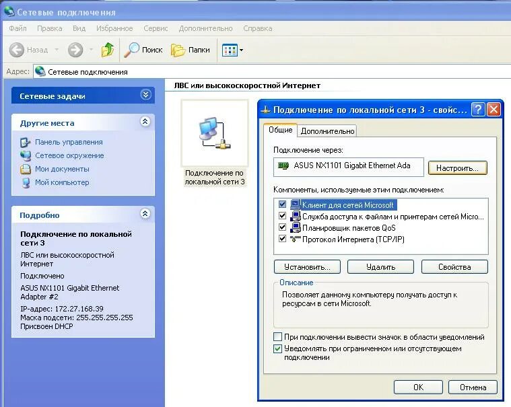Click the Views grid icon

(230, 50)
